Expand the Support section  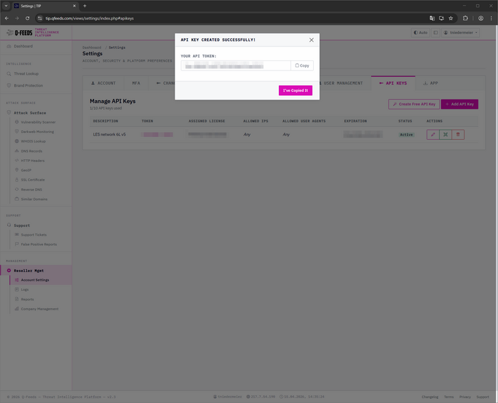click(x=22, y=225)
